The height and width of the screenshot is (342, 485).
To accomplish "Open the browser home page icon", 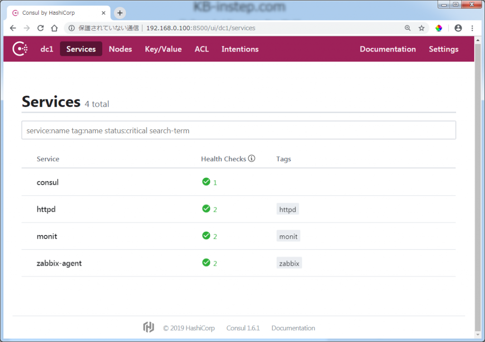I will pyautogui.click(x=54, y=28).
